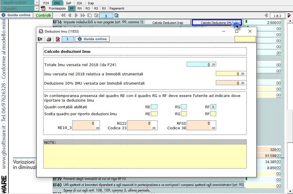
Task: Open Guida online inside Deduzioni Imu dialog
Action: (x=92, y=39)
